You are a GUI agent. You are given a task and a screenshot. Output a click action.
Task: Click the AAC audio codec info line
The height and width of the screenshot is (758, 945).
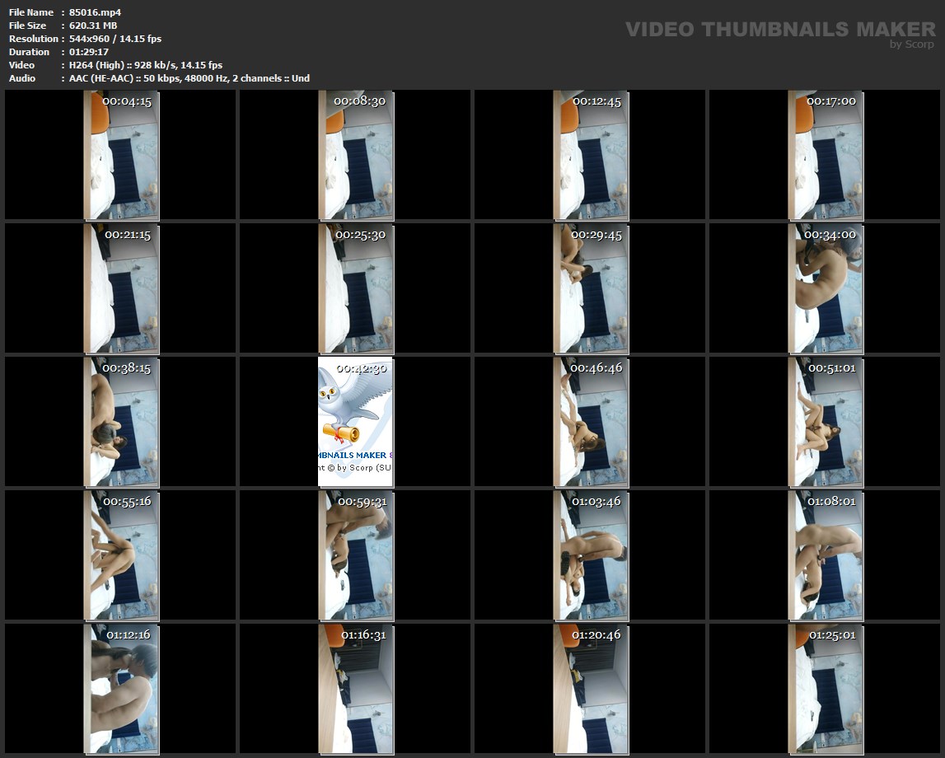point(189,78)
